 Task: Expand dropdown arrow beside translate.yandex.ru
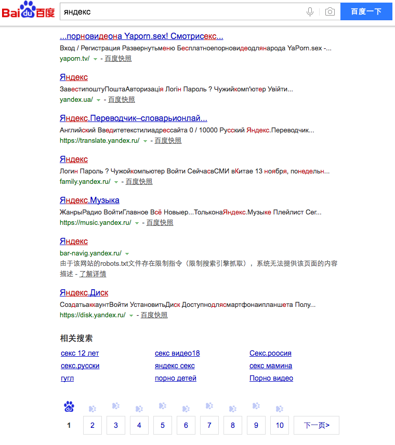pos(145,141)
